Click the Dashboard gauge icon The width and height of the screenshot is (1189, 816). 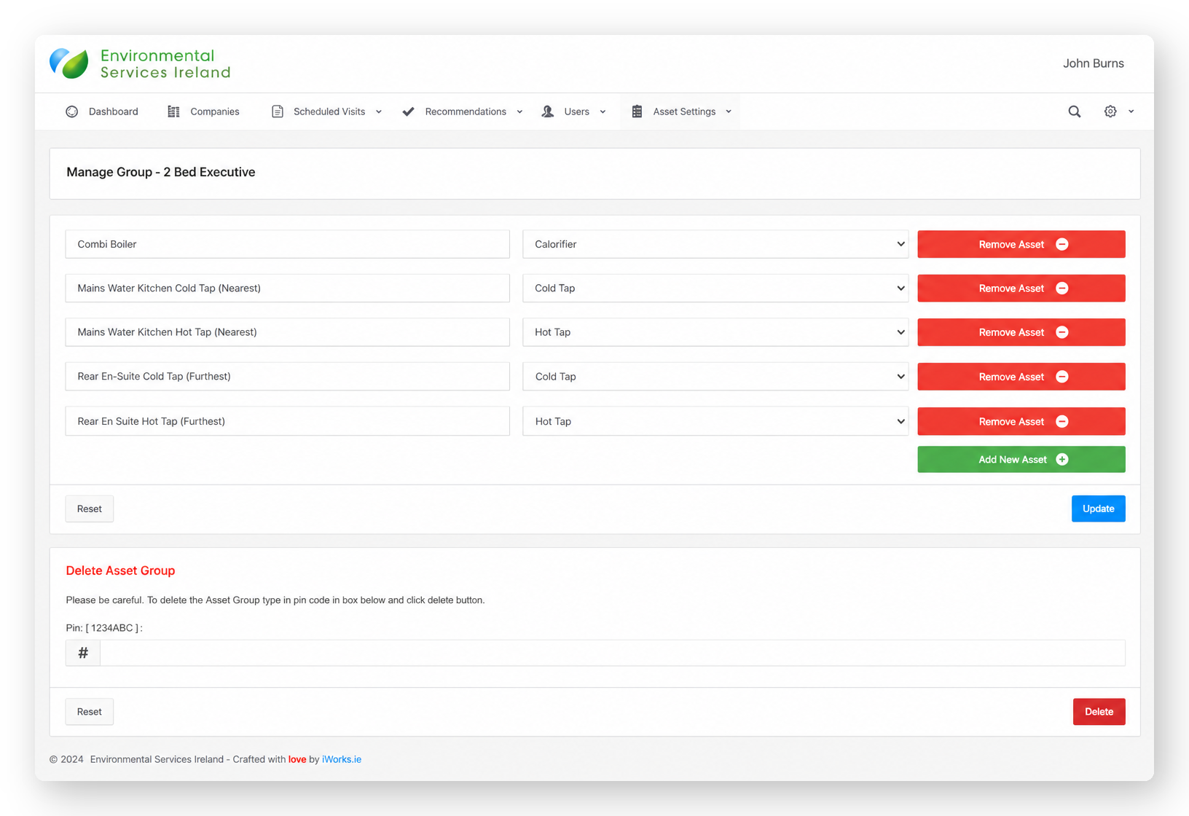coord(71,111)
